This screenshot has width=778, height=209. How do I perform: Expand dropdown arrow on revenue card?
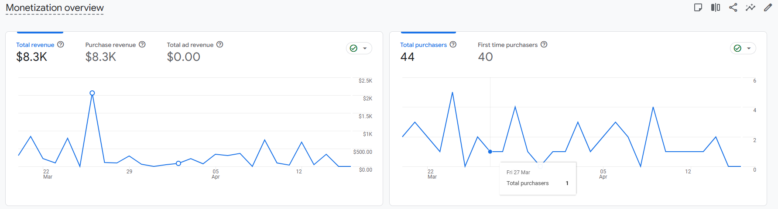point(365,48)
